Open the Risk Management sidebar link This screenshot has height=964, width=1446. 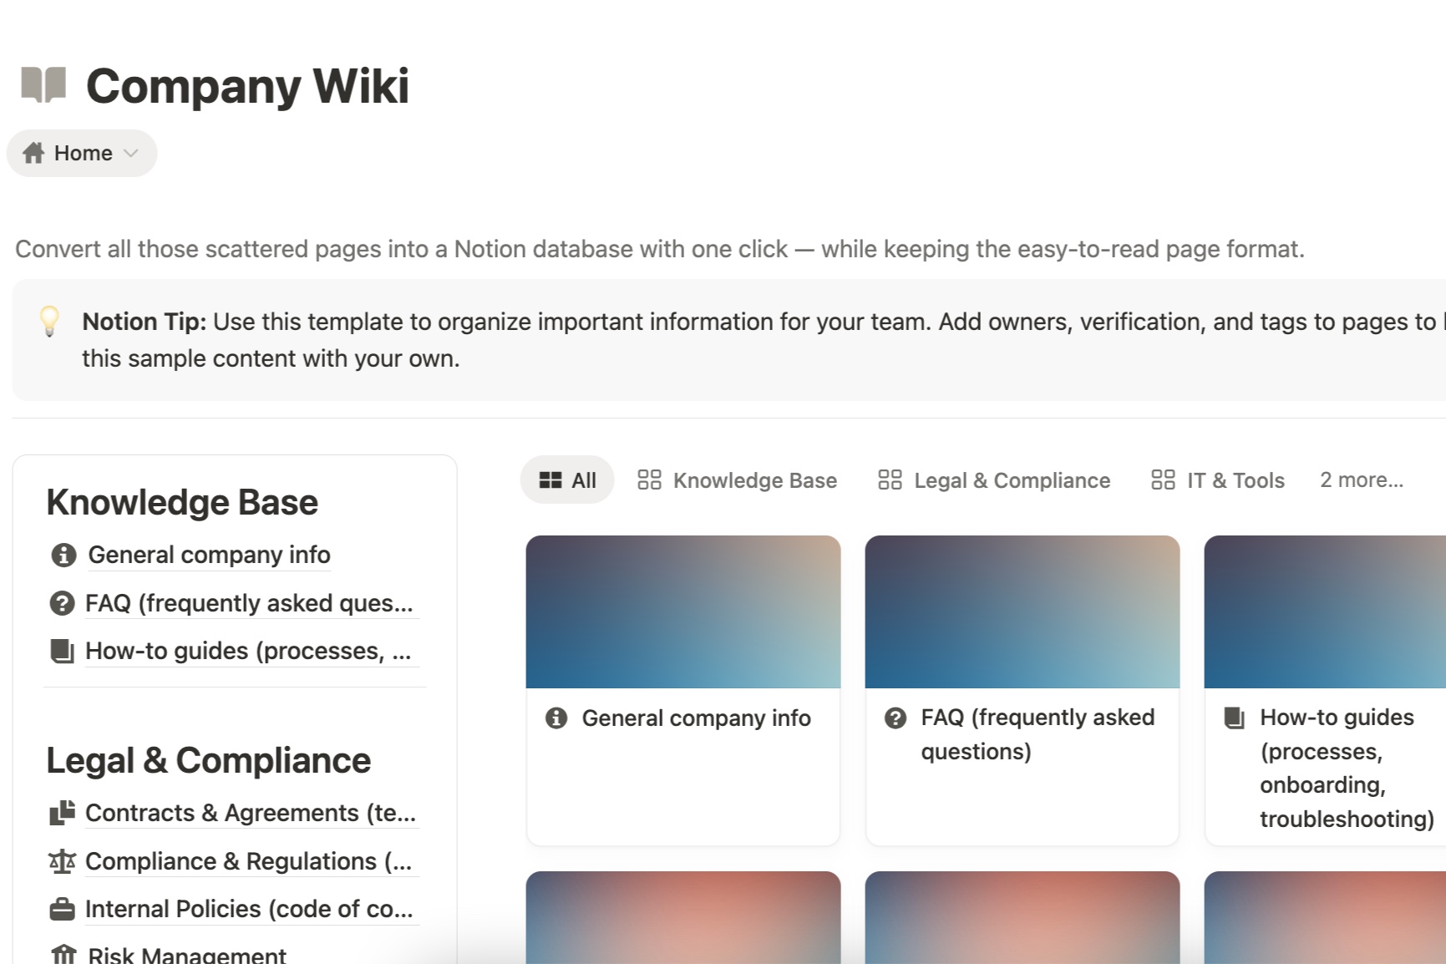[187, 955]
